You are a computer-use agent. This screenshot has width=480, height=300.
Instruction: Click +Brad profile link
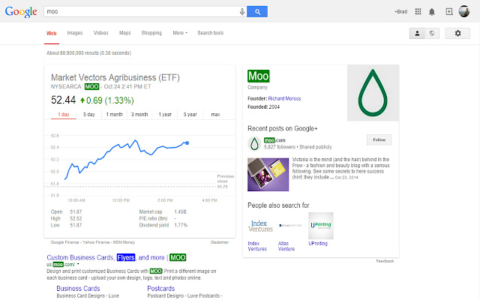click(x=400, y=12)
